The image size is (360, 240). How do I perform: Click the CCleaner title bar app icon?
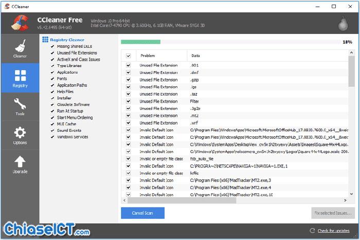(x=7, y=7)
